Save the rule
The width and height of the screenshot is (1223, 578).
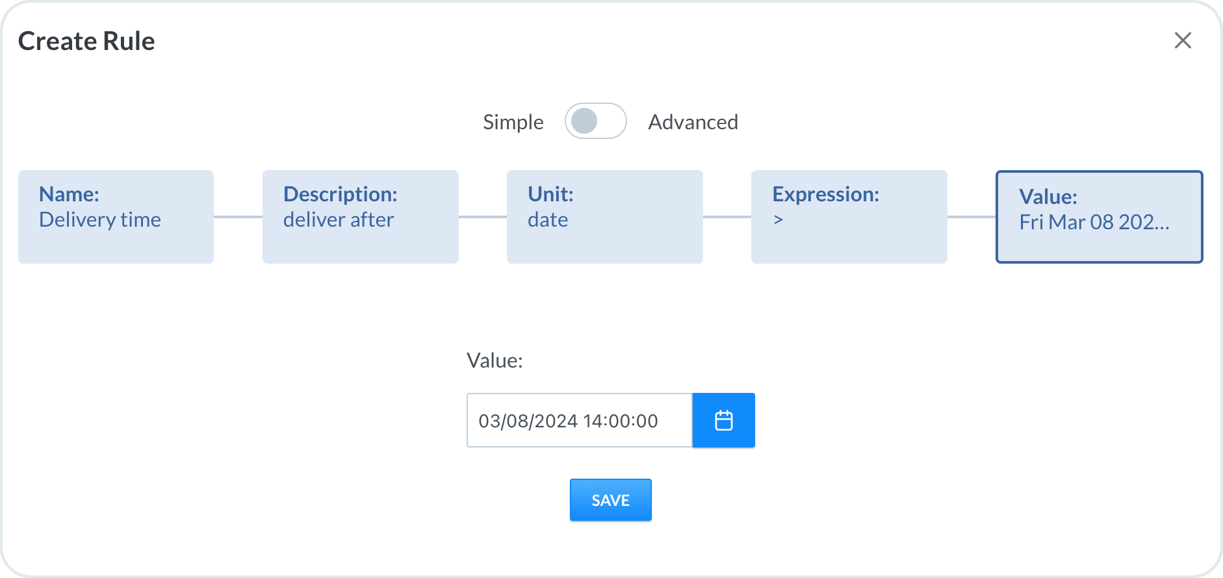pyautogui.click(x=610, y=500)
